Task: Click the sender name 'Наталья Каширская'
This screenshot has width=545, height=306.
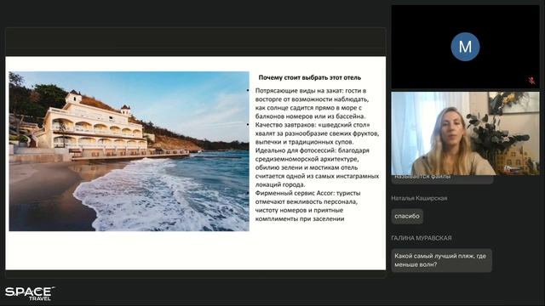Action: click(419, 198)
